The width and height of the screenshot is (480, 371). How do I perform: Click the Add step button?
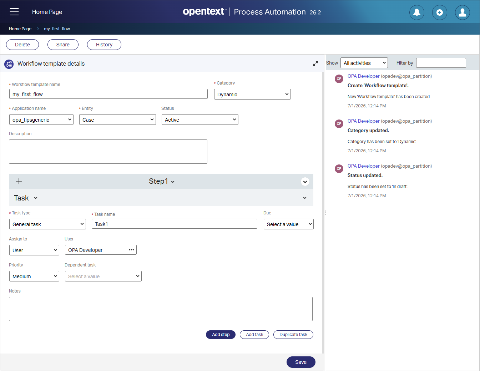pyautogui.click(x=221, y=335)
